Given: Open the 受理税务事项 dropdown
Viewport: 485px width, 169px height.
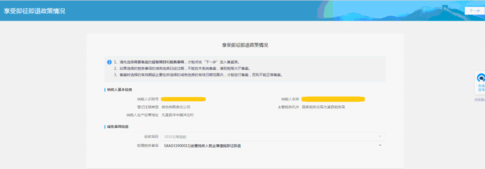Looking at the screenshot, I should coord(273,146).
